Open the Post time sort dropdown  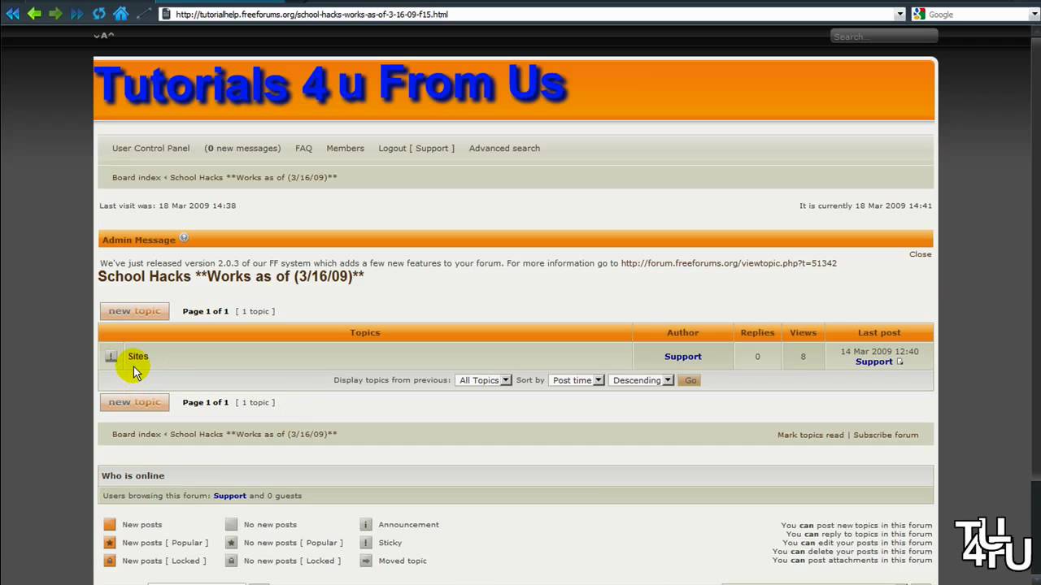[577, 380]
